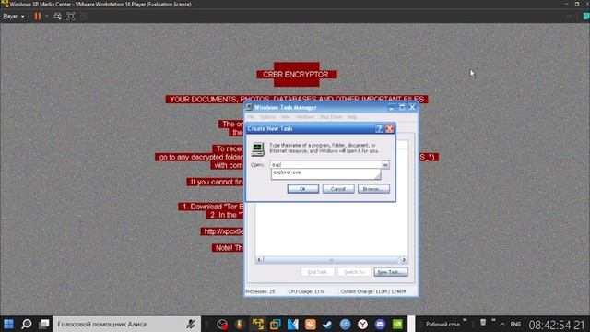
Task: Open the power options arrow beside pause
Action: coord(47,17)
